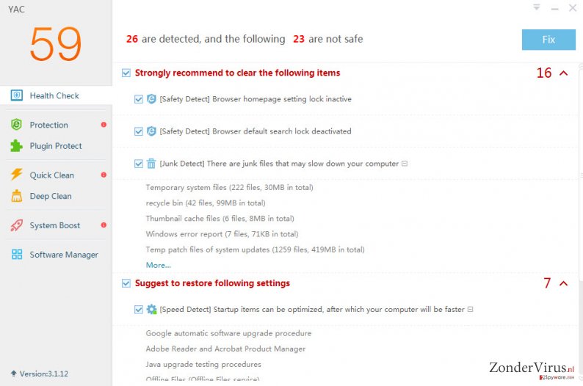The image size is (583, 386).
Task: Switch to the Plugin Protect section
Action: (x=56, y=146)
